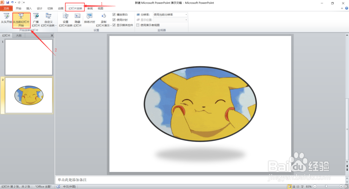
Task: Select slide 1 thumbnail
Action: tap(29, 57)
